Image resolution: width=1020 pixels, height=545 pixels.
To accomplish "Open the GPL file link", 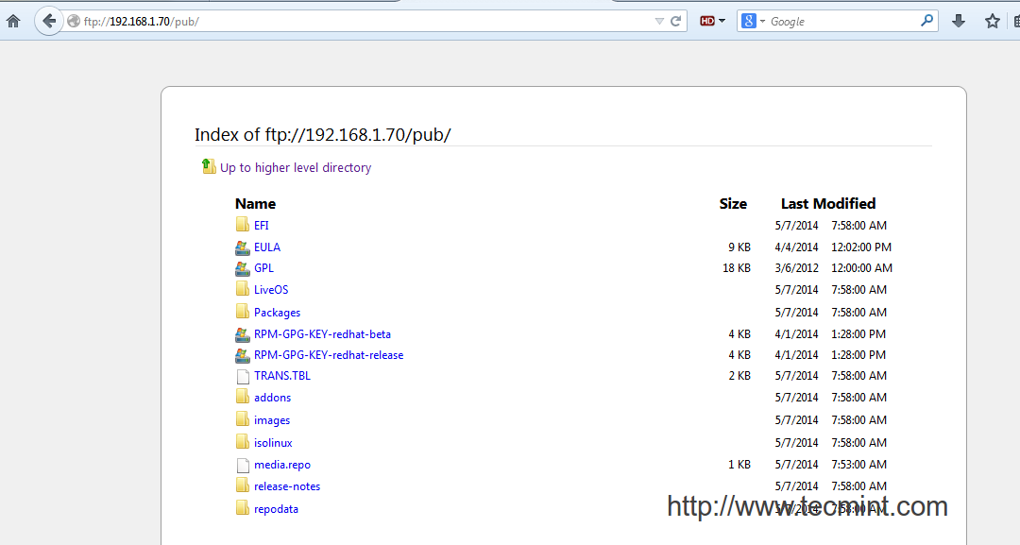I will (x=264, y=268).
